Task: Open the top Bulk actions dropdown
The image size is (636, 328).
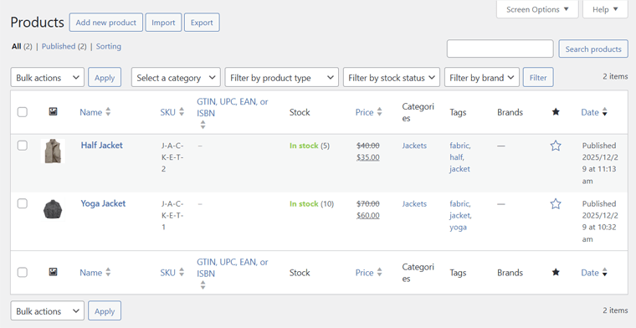Action: (48, 78)
